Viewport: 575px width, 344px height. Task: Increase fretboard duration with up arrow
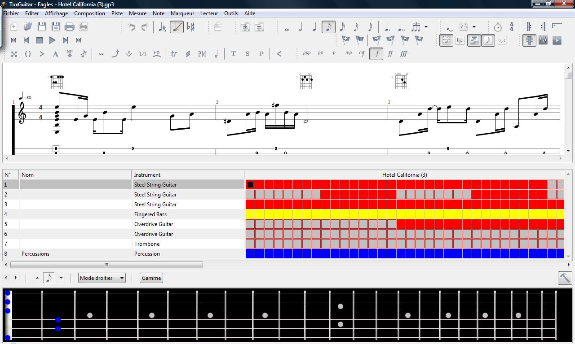pos(37,278)
